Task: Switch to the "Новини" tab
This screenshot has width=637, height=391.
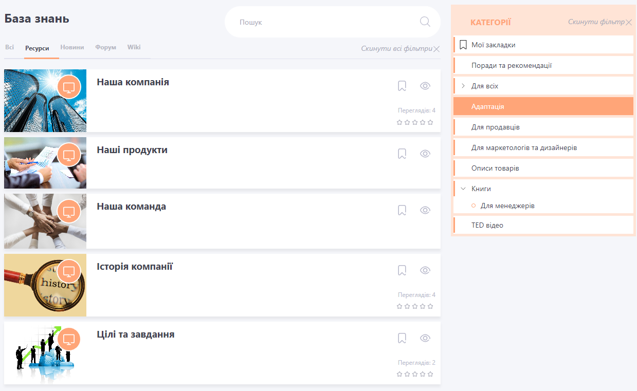Action: [x=72, y=47]
